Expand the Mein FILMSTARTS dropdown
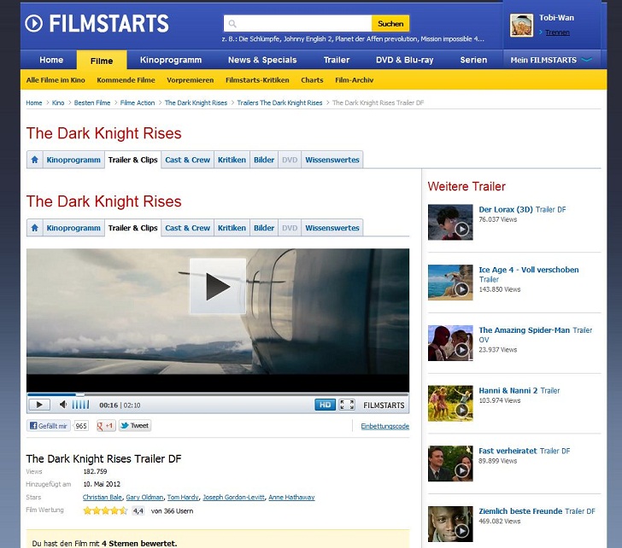This screenshot has height=548, width=622. [551, 60]
